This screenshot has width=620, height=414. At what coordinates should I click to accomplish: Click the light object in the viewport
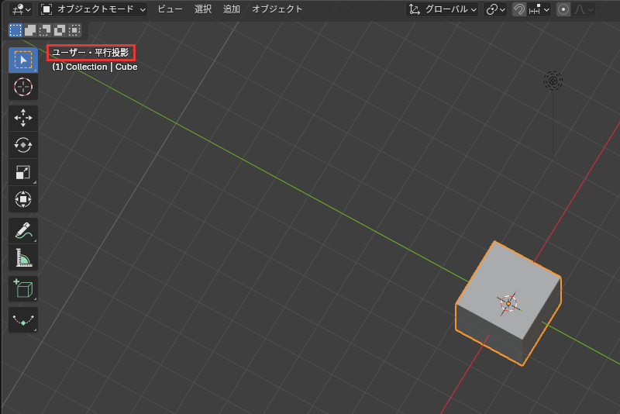[553, 81]
